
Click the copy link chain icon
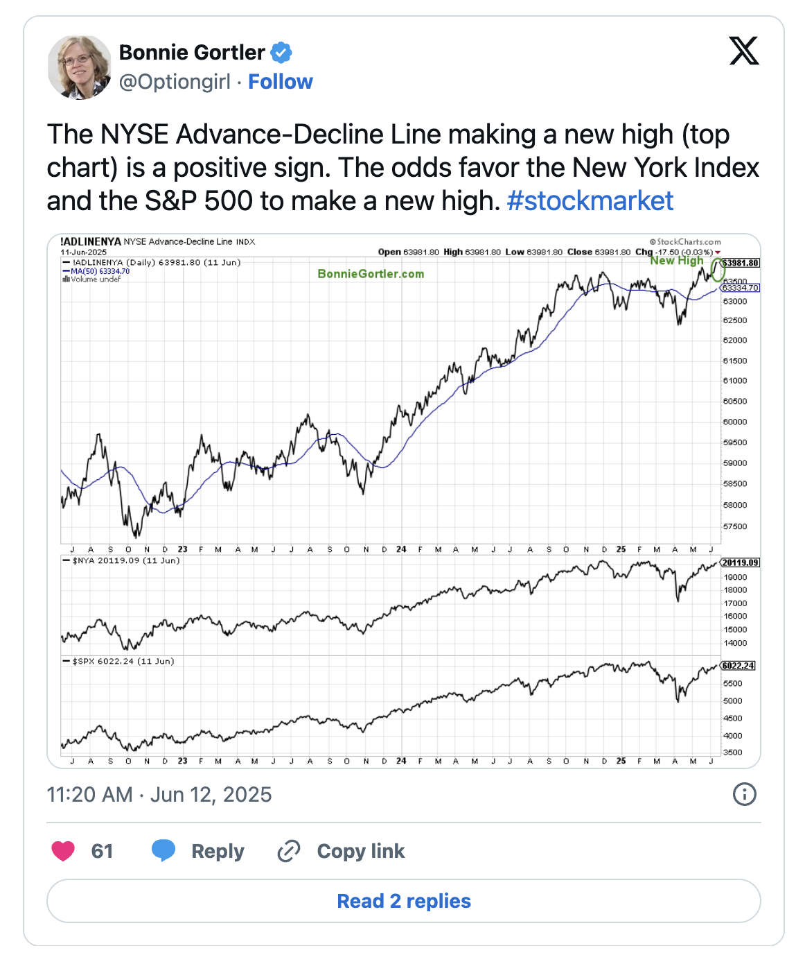(288, 851)
